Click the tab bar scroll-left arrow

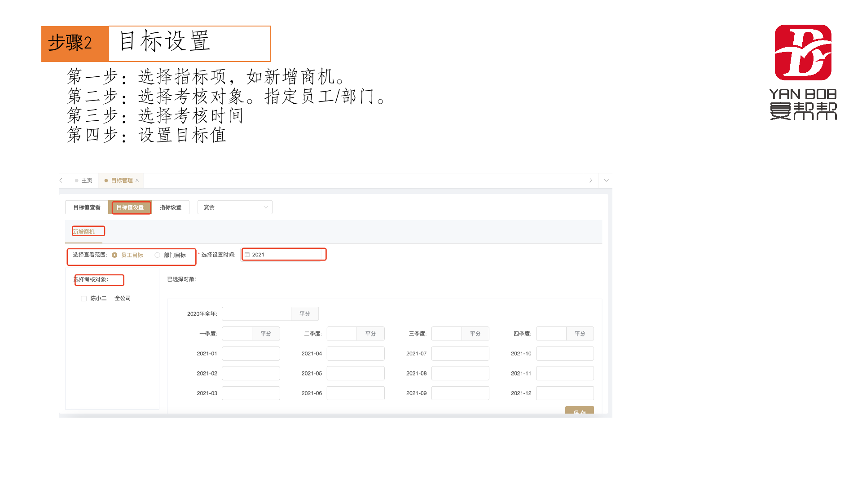61,181
